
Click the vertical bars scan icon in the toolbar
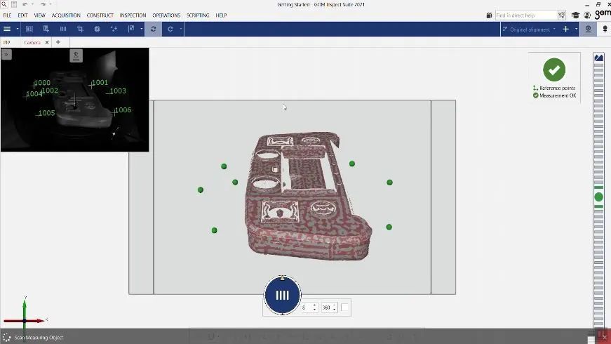click(x=63, y=29)
